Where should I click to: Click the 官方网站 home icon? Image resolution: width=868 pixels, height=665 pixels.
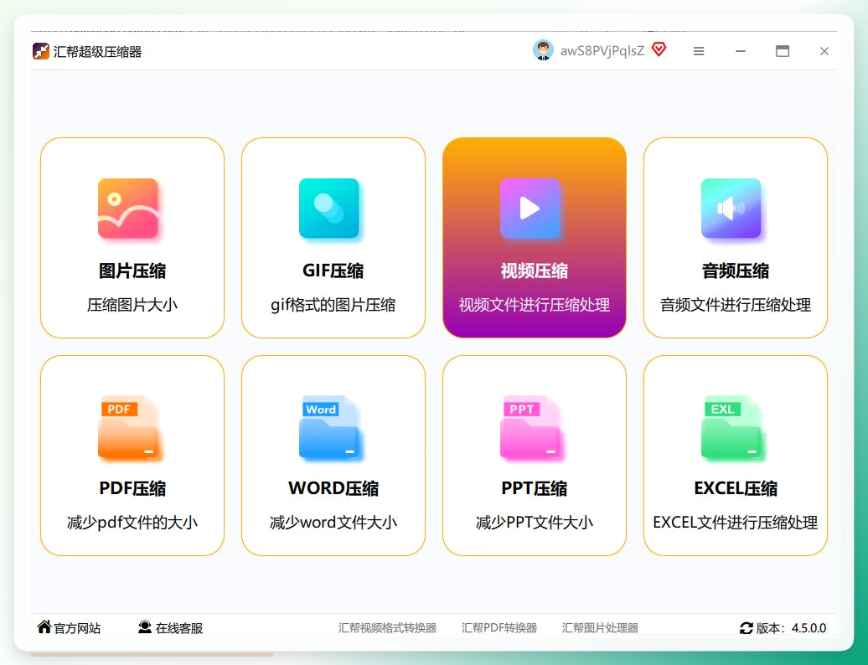(44, 626)
